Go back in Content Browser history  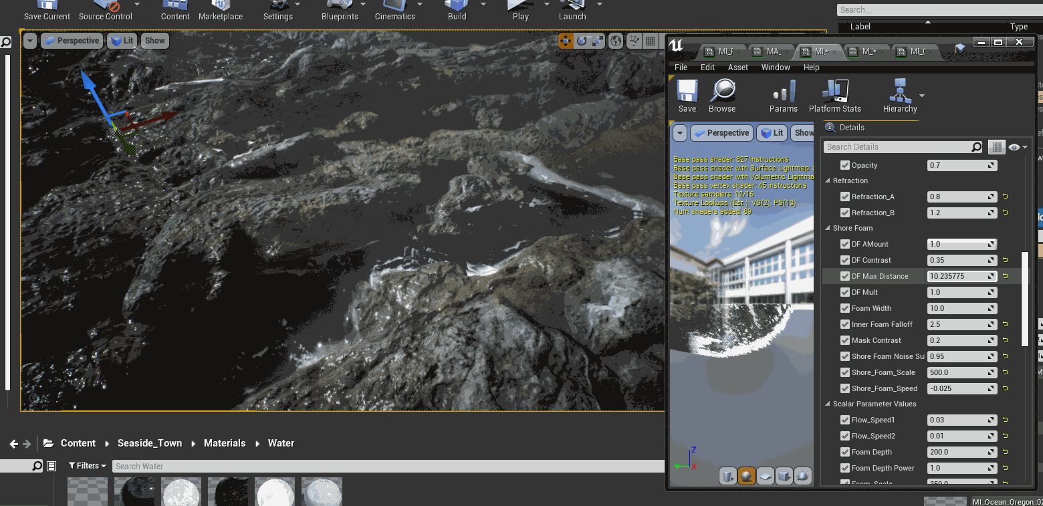[13, 444]
